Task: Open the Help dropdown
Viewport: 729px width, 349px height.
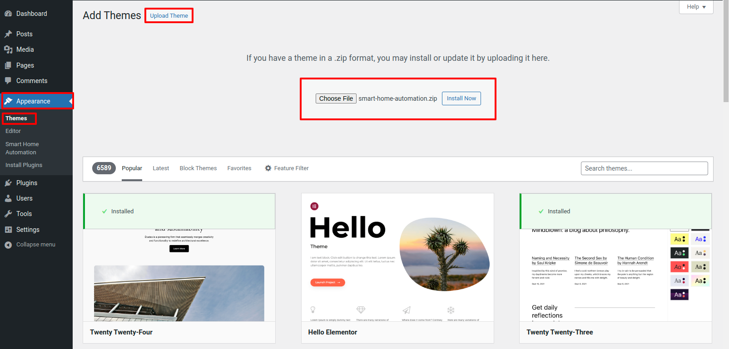Action: coord(696,7)
